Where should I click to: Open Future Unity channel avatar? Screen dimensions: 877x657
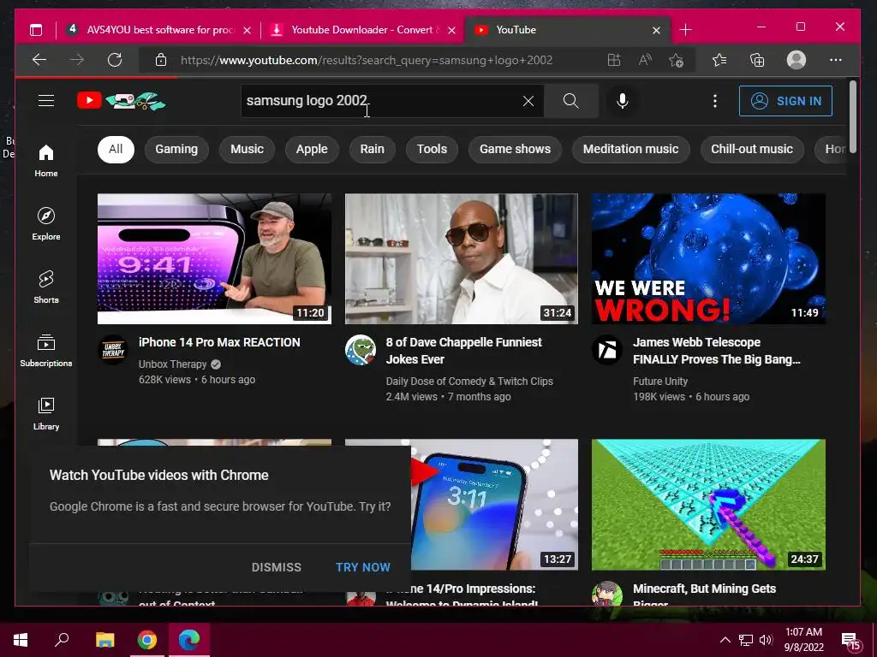[x=607, y=349]
